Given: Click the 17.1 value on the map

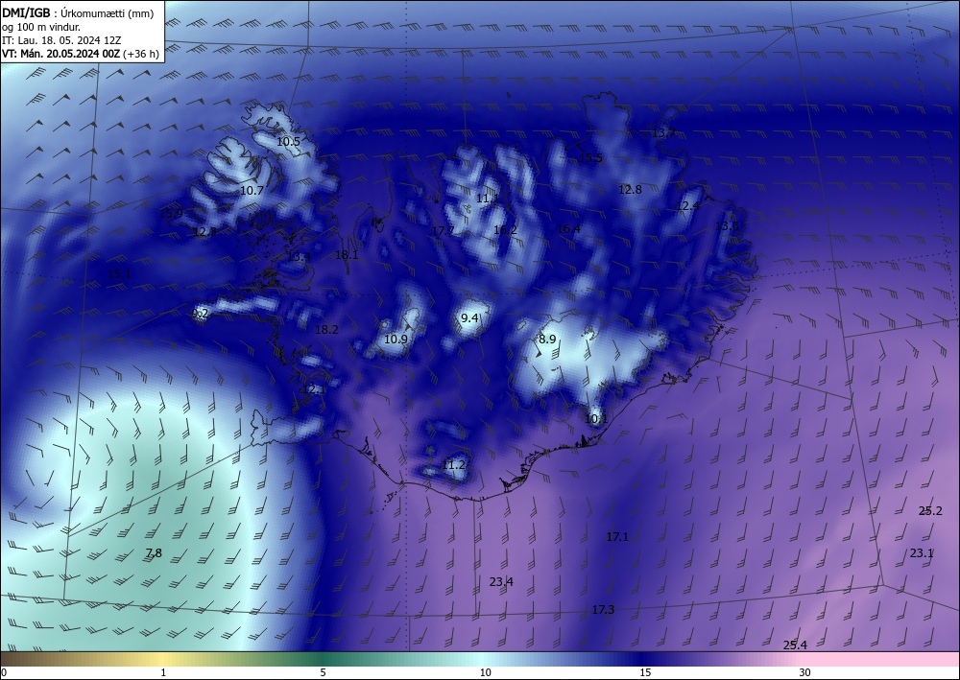Looking at the screenshot, I should (617, 536).
